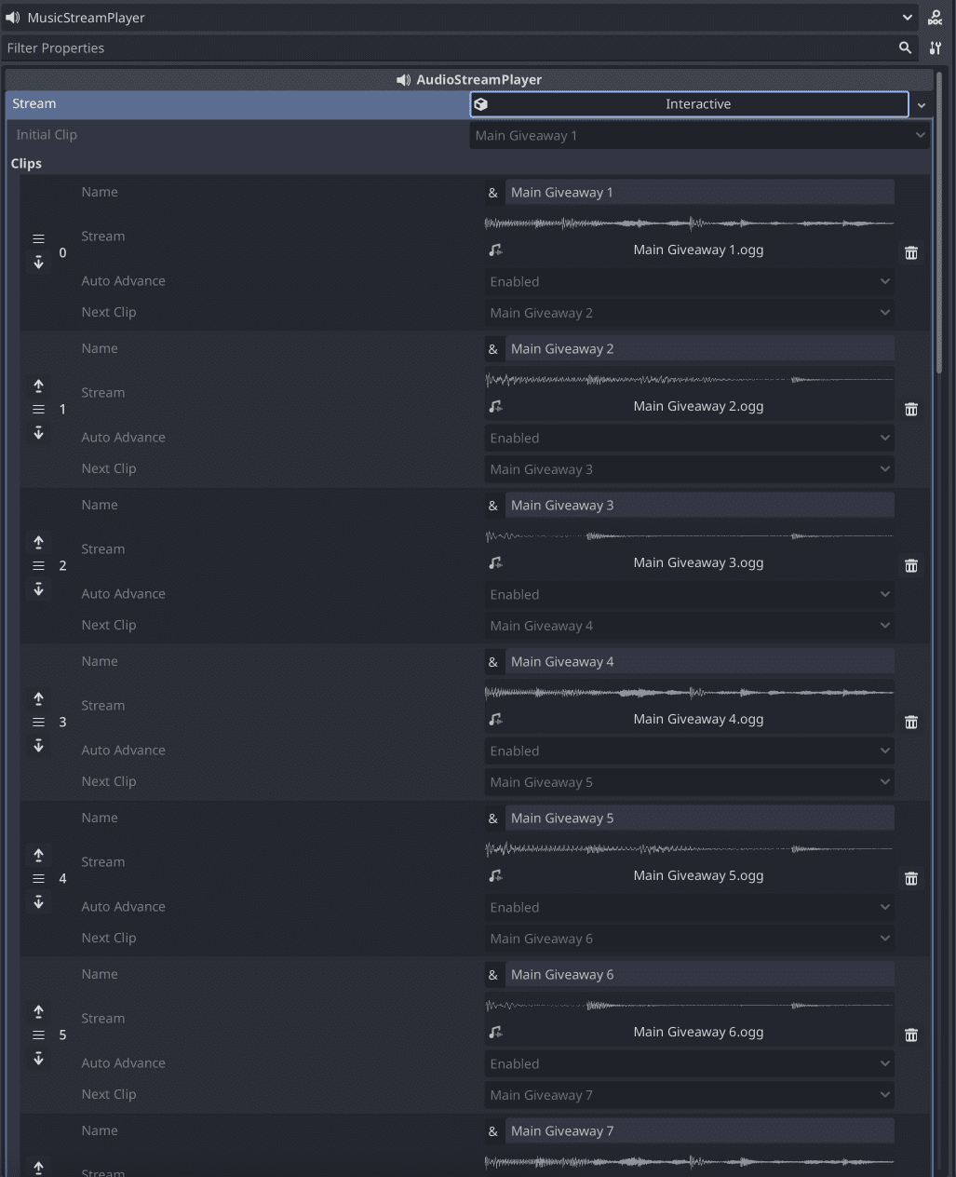Delete the Main Giveaway 1 clip
The height and width of the screenshot is (1177, 956).
[x=910, y=252]
